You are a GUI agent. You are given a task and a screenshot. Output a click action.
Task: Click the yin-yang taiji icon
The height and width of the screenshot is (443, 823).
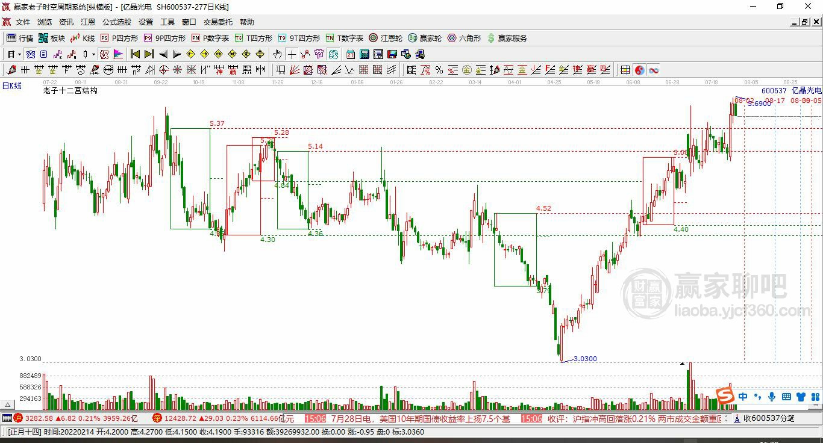click(639, 70)
